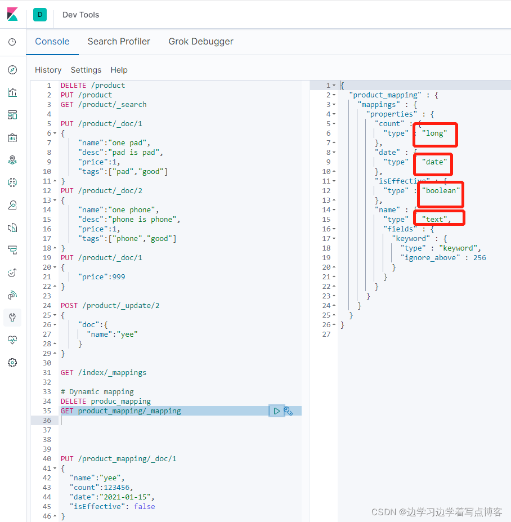The height and width of the screenshot is (522, 511).
Task: Select the Discover compass icon in sidebar
Action: [12, 70]
